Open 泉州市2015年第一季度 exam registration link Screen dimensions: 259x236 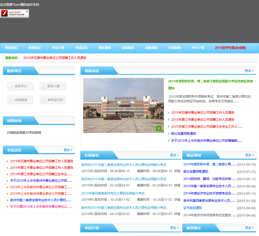[124, 179]
